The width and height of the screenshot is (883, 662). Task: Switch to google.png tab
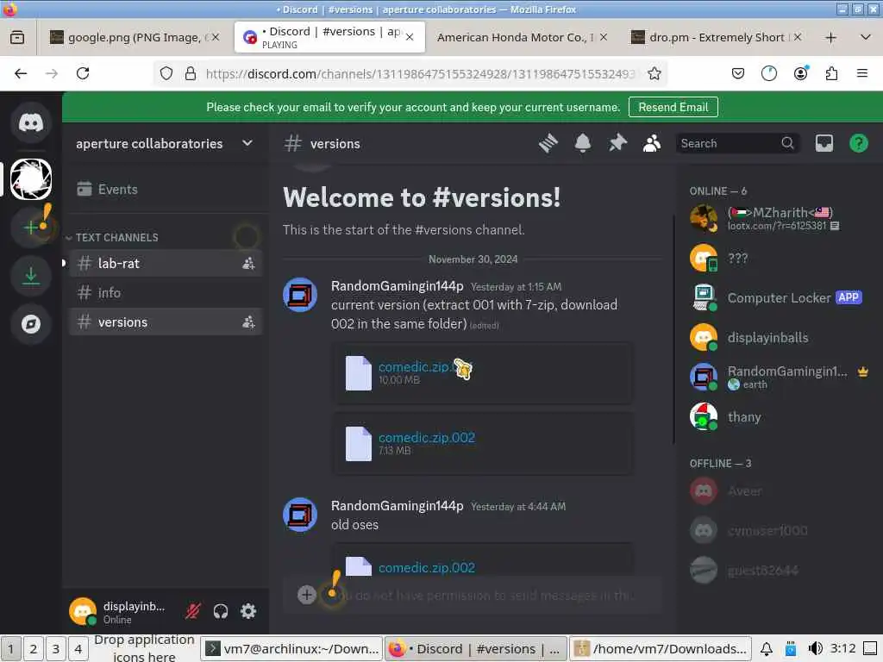tap(134, 37)
